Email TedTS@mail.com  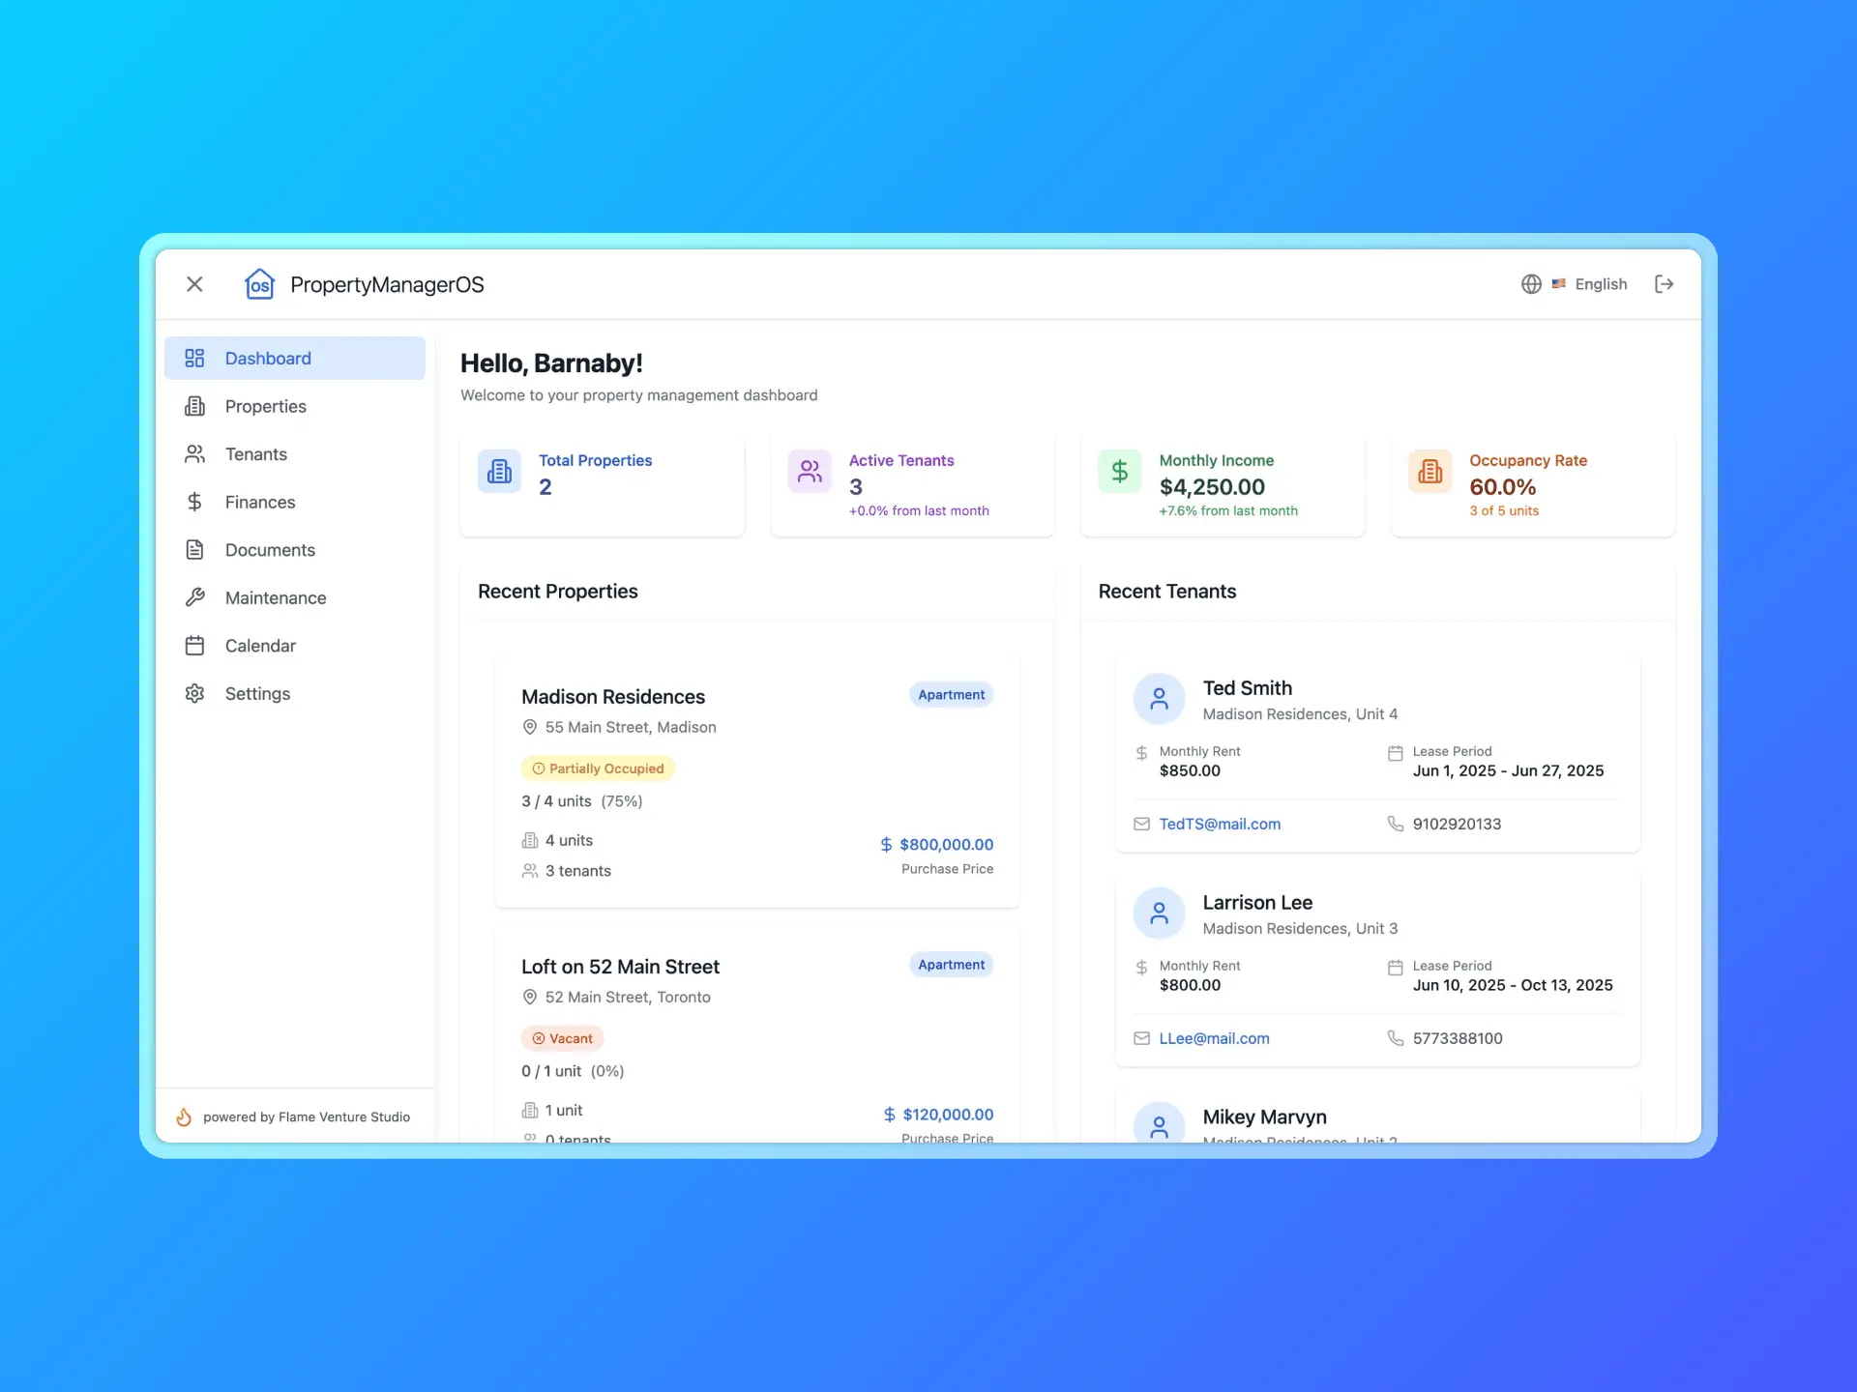[x=1220, y=825]
